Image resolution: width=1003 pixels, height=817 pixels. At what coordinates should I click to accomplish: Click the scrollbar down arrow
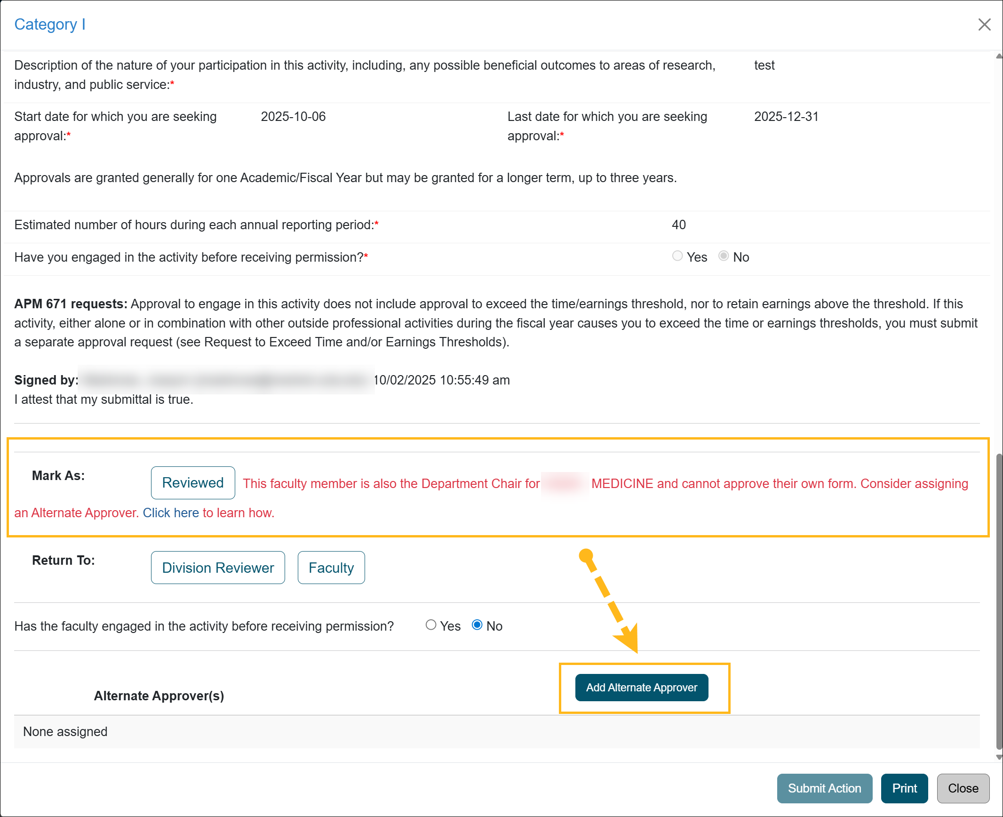tap(998, 757)
